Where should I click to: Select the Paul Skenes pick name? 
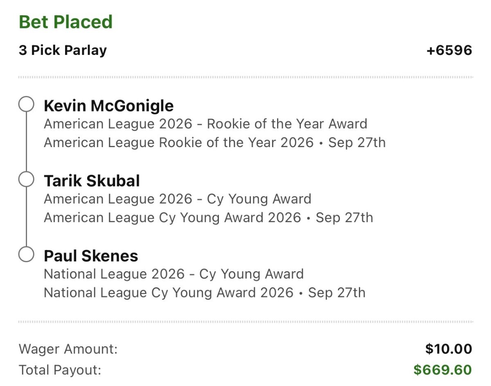(x=91, y=256)
